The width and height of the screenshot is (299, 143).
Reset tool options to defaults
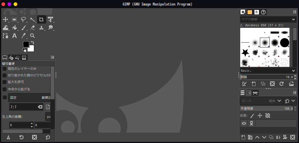(48, 137)
